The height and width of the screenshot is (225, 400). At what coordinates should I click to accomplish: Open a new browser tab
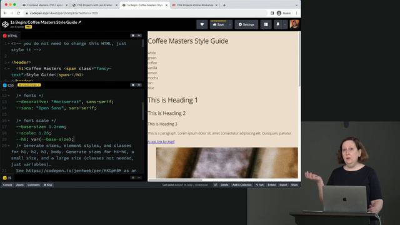tap(224, 5)
